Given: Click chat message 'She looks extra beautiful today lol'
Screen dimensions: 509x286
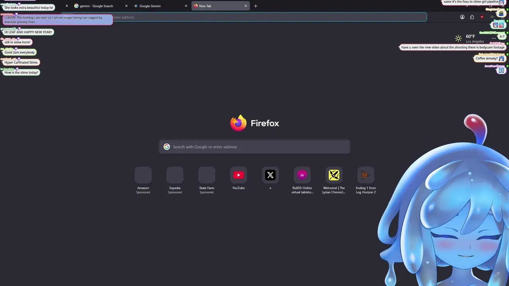Looking at the screenshot, I should pyautogui.click(x=29, y=8).
